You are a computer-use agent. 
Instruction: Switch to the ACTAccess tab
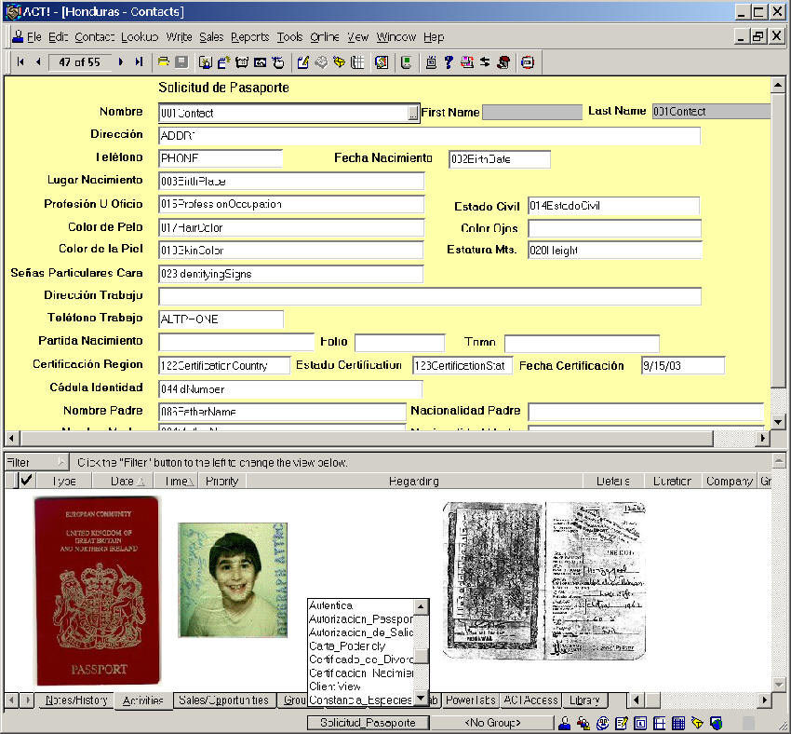point(530,700)
